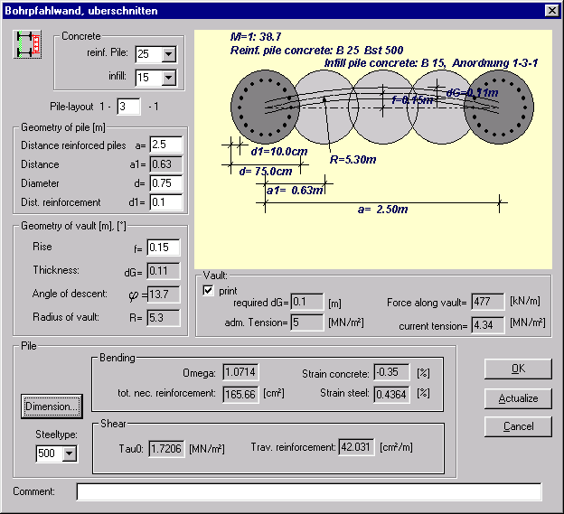Edit the Rise f= field
The width and height of the screenshot is (564, 514).
click(164, 248)
